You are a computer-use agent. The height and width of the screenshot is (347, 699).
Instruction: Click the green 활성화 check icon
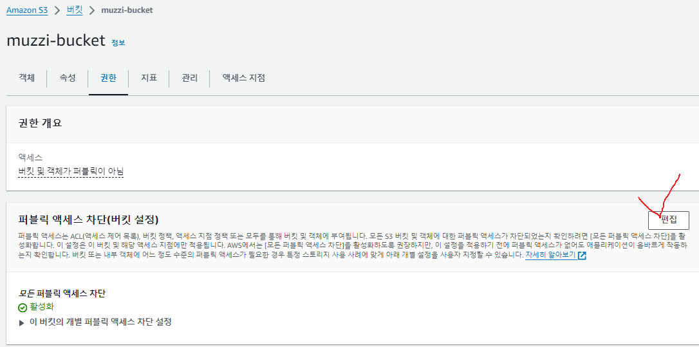(23, 308)
